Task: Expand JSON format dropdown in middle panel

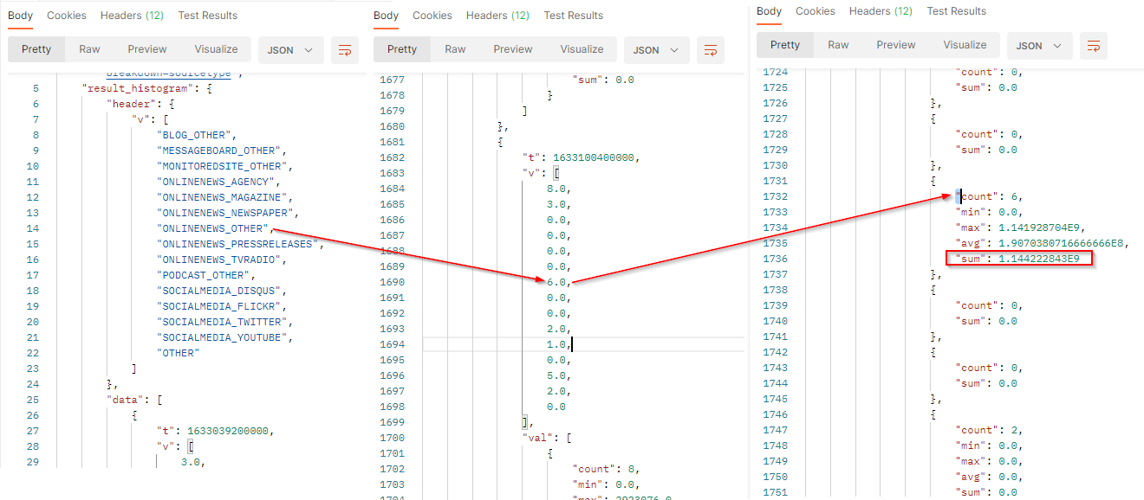Action: point(657,50)
